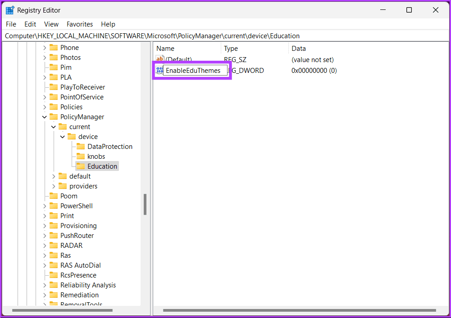Open the Edit menu
The image size is (451, 318).
[x=30, y=24]
